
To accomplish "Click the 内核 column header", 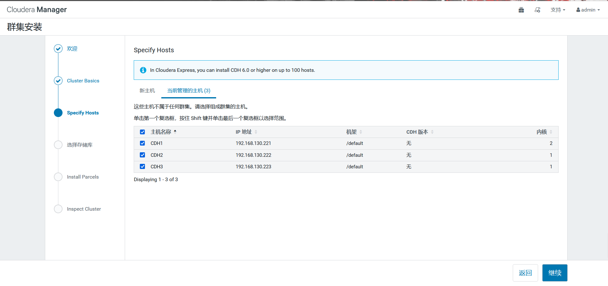I will tap(542, 132).
